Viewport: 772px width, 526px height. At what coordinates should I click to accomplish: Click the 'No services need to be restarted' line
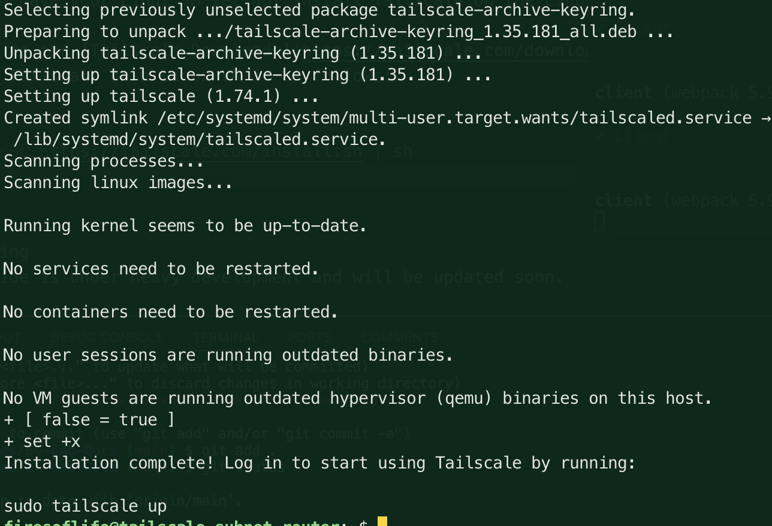click(161, 269)
